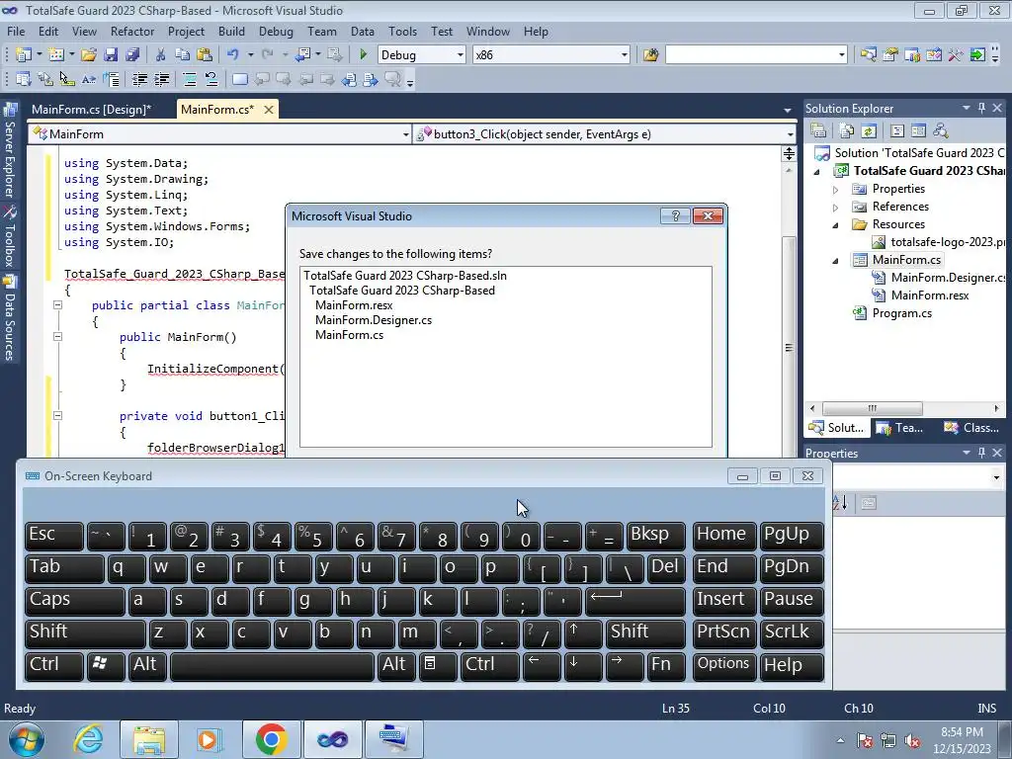Open the x86 platform dropdown
The image size is (1012, 759).
[625, 55]
